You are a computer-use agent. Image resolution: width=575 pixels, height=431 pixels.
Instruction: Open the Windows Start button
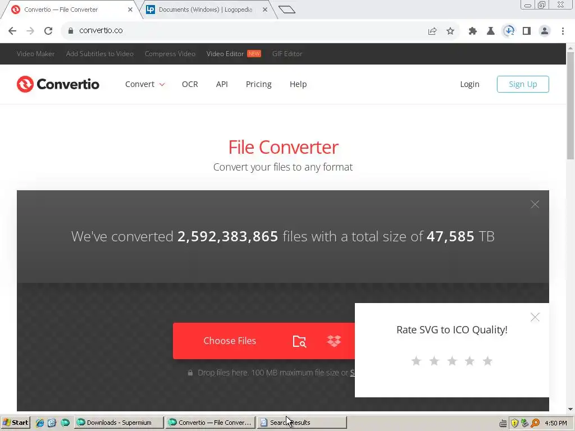(x=15, y=423)
